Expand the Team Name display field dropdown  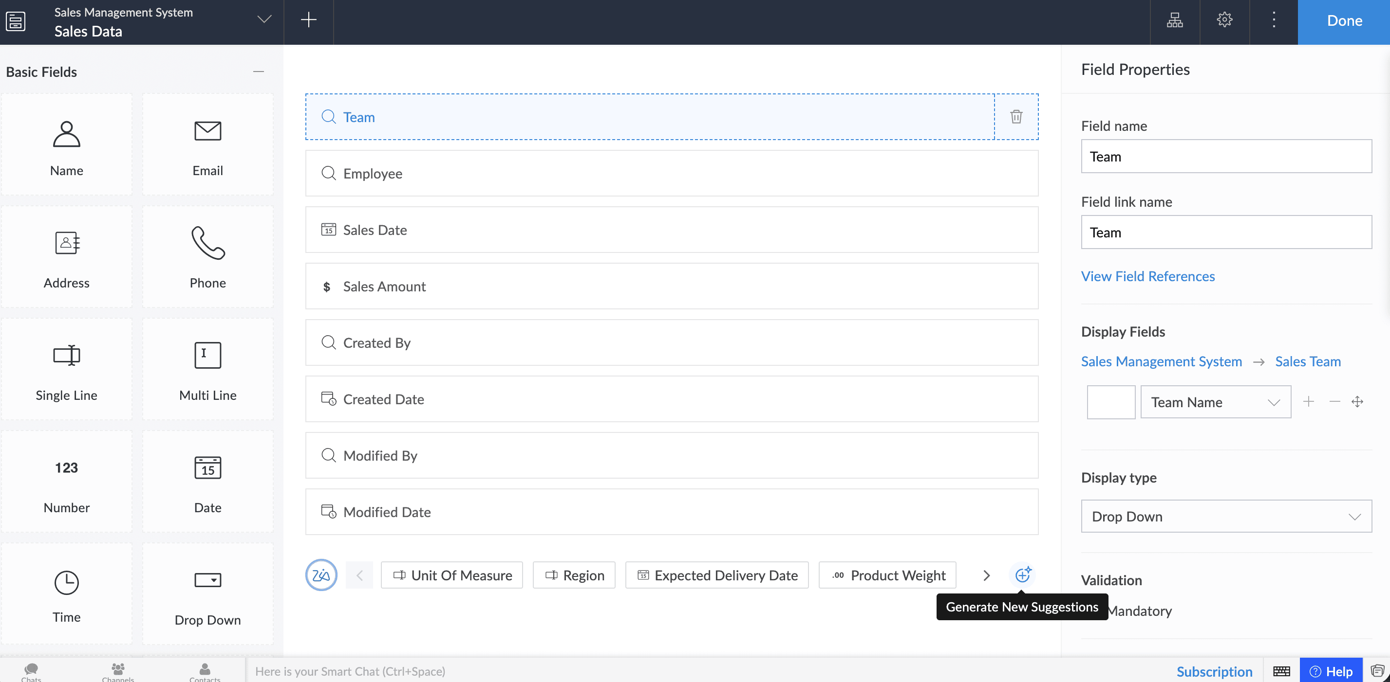1216,402
